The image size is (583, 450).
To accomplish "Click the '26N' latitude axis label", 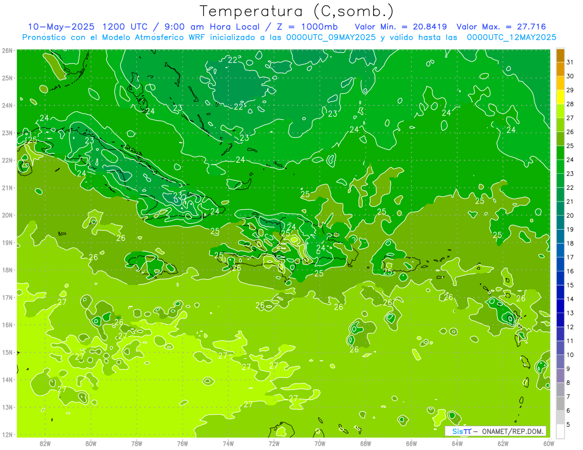I will click(7, 50).
